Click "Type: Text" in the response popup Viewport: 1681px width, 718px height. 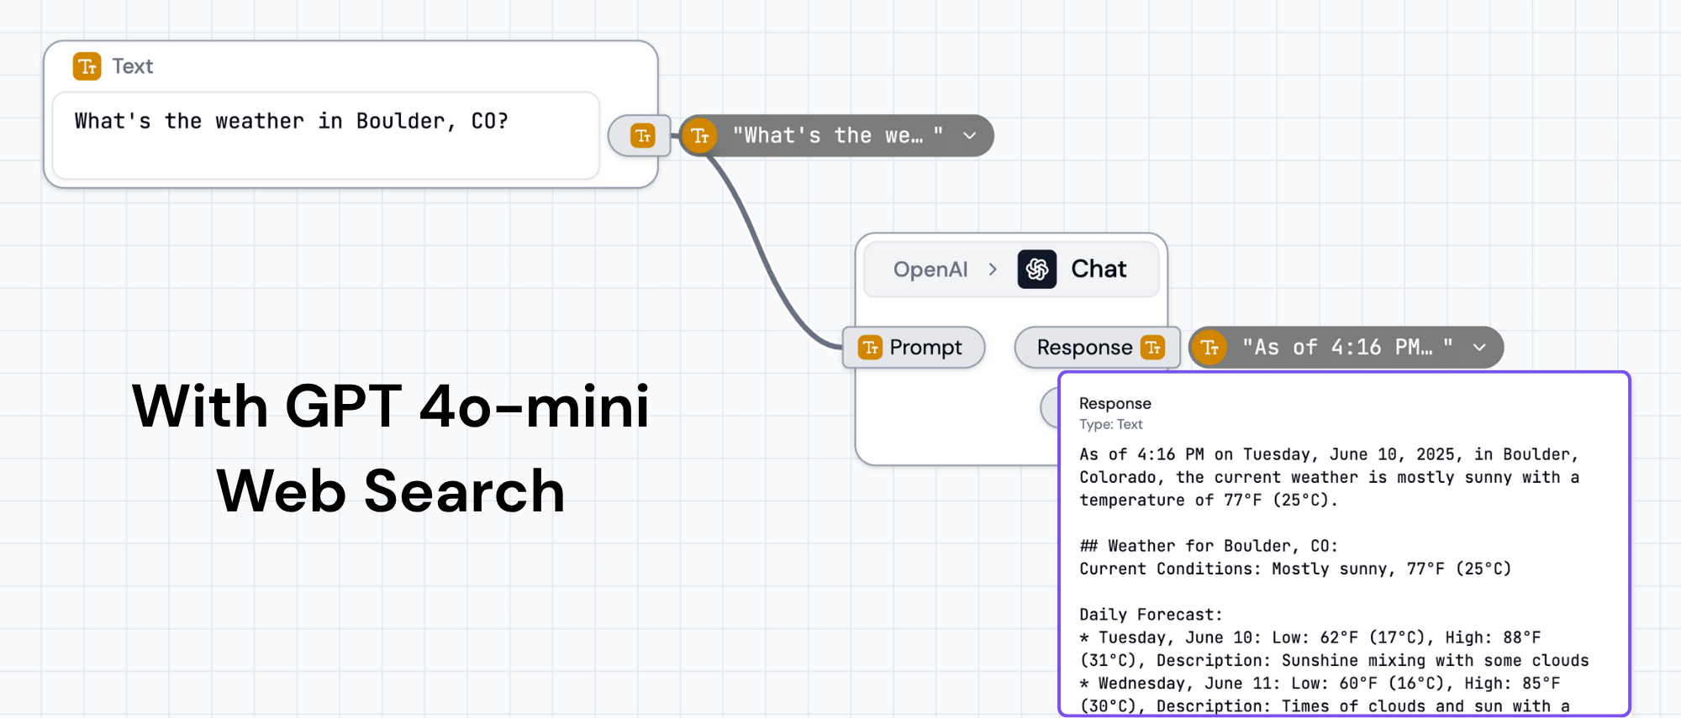[x=1110, y=425]
